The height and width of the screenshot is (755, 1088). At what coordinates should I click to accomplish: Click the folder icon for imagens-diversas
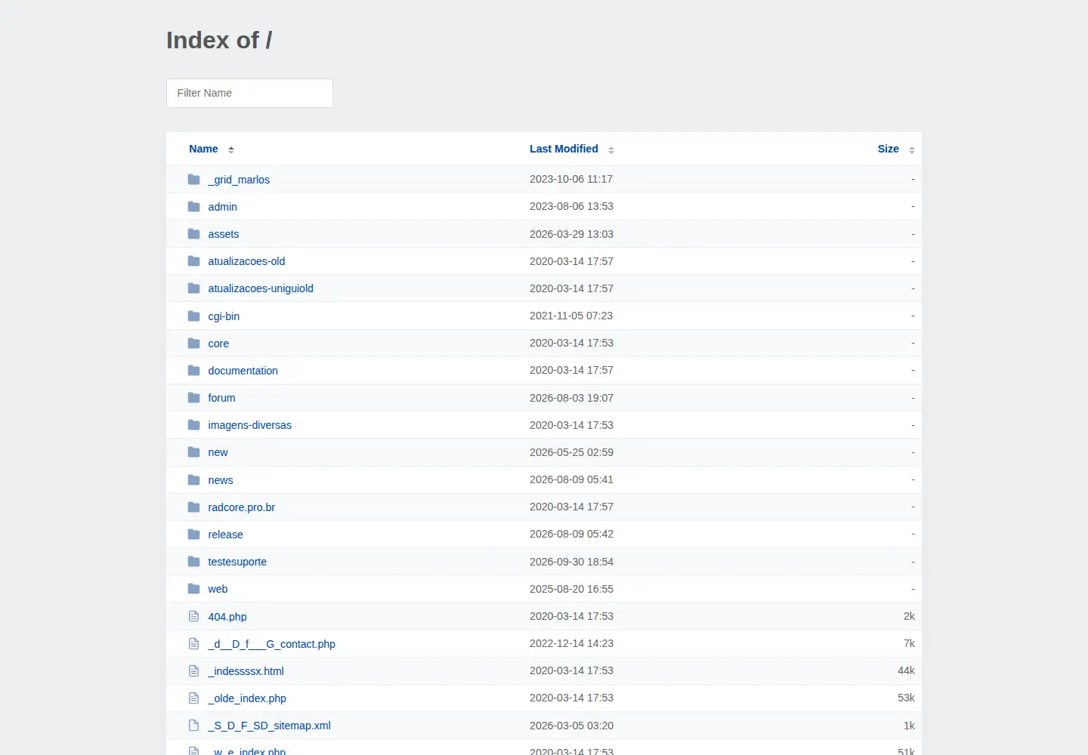pos(194,425)
